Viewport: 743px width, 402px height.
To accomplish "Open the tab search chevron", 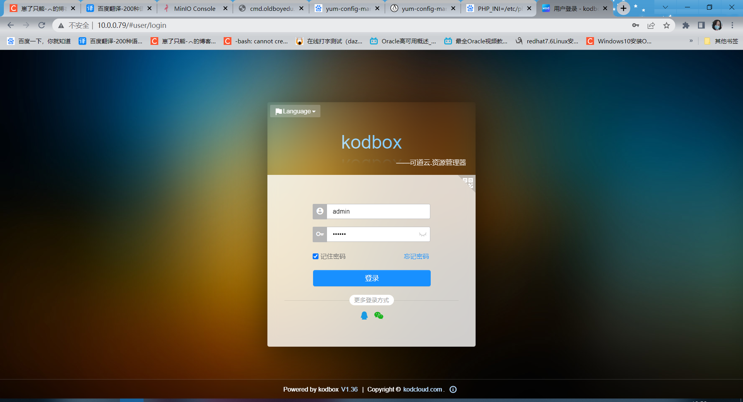I will coord(665,7).
